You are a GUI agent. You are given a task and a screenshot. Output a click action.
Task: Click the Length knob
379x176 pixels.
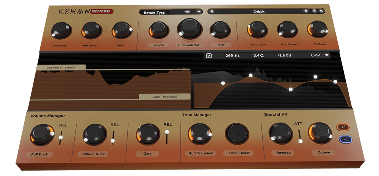158,29
